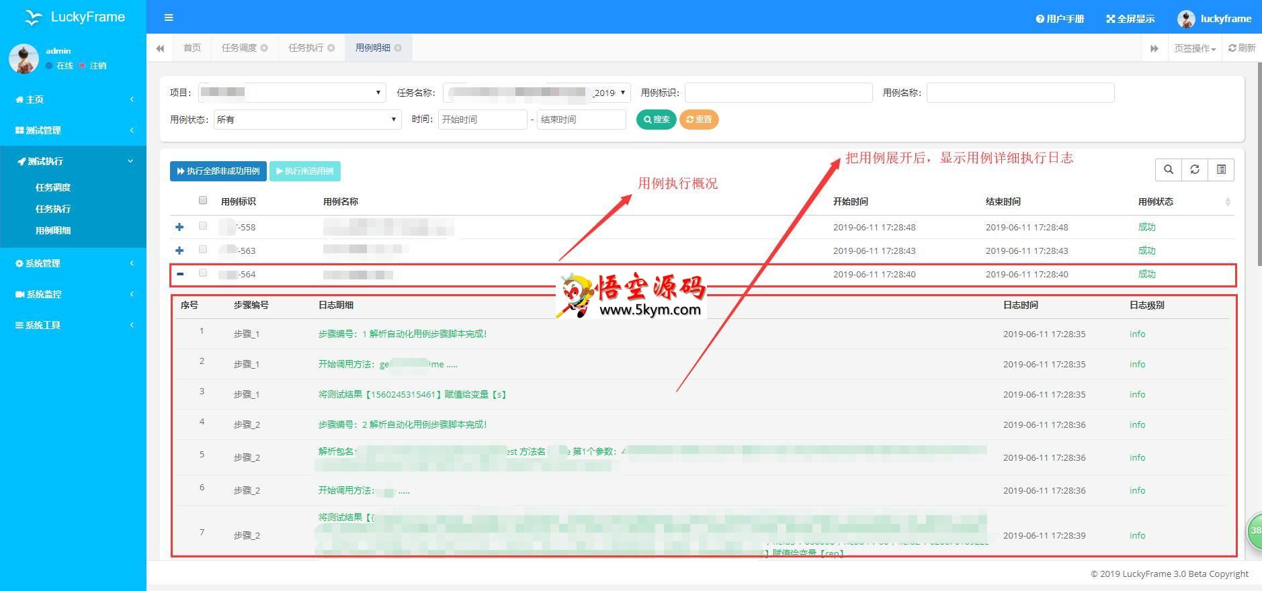1262x591 pixels.
Task: Close the 任务执行 tab
Action: pyautogui.click(x=331, y=48)
